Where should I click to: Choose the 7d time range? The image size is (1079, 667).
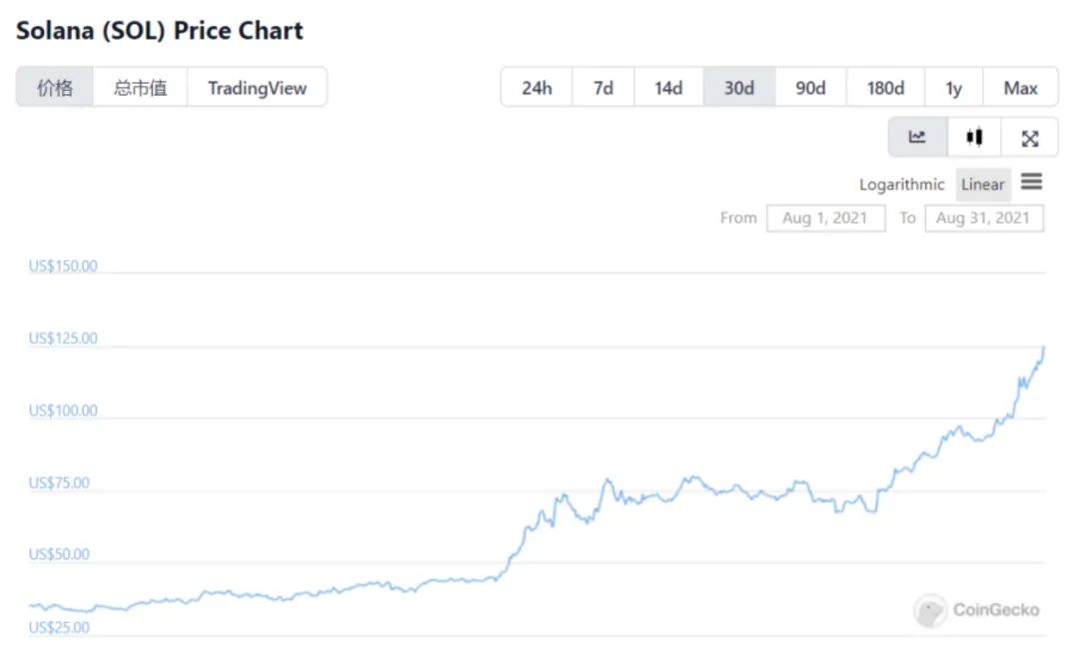603,88
